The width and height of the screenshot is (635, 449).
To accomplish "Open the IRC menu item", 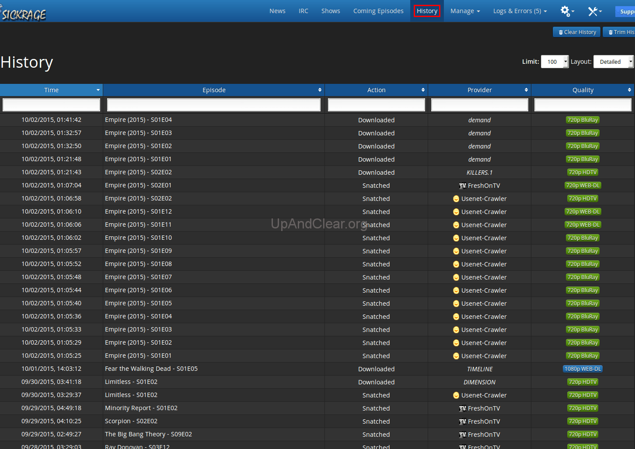I will click(304, 11).
